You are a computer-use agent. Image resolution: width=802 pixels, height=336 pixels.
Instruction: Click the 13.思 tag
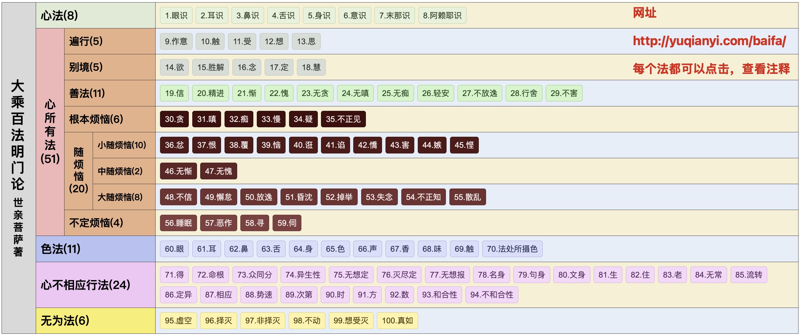tap(306, 41)
